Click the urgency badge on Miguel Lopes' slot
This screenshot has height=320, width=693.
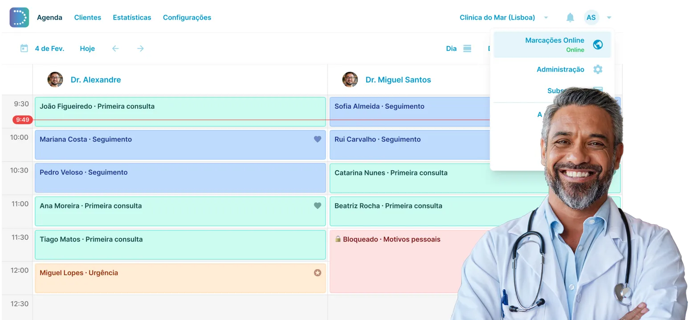(317, 272)
